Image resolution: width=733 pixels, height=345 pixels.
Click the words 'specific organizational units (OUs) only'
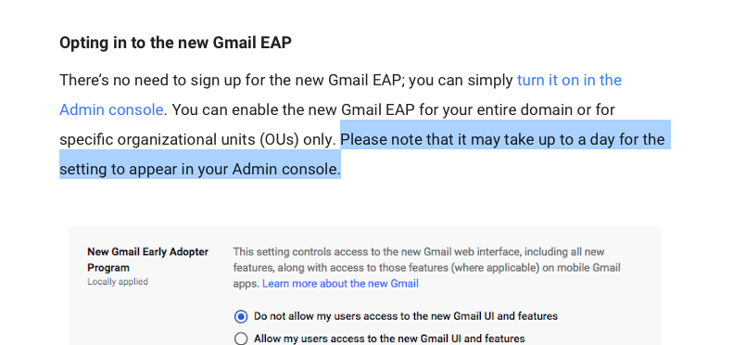pos(197,139)
